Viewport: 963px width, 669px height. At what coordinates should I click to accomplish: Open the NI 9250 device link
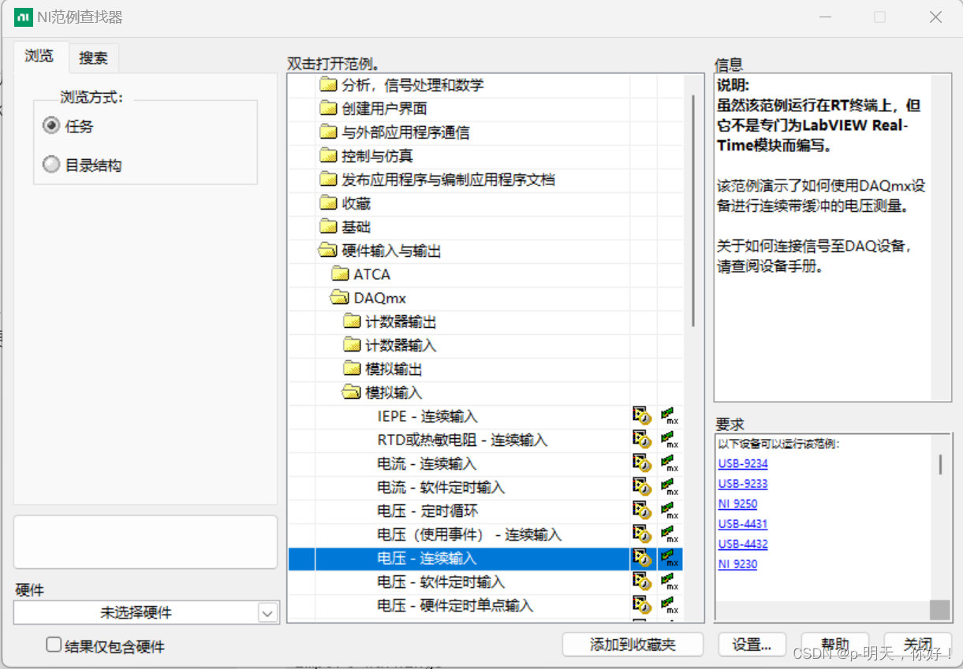737,504
